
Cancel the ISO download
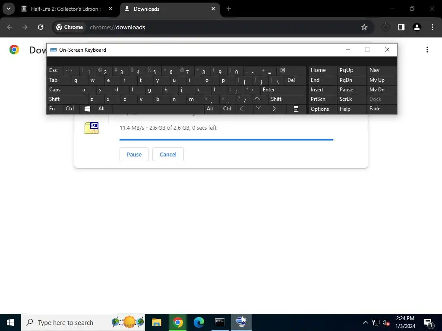pos(168,154)
